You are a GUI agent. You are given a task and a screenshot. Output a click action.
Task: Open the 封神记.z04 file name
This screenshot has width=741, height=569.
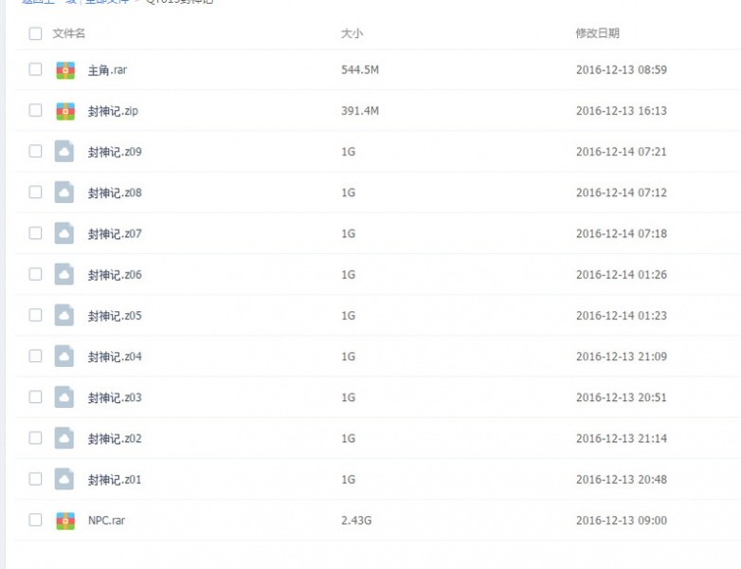(115, 357)
